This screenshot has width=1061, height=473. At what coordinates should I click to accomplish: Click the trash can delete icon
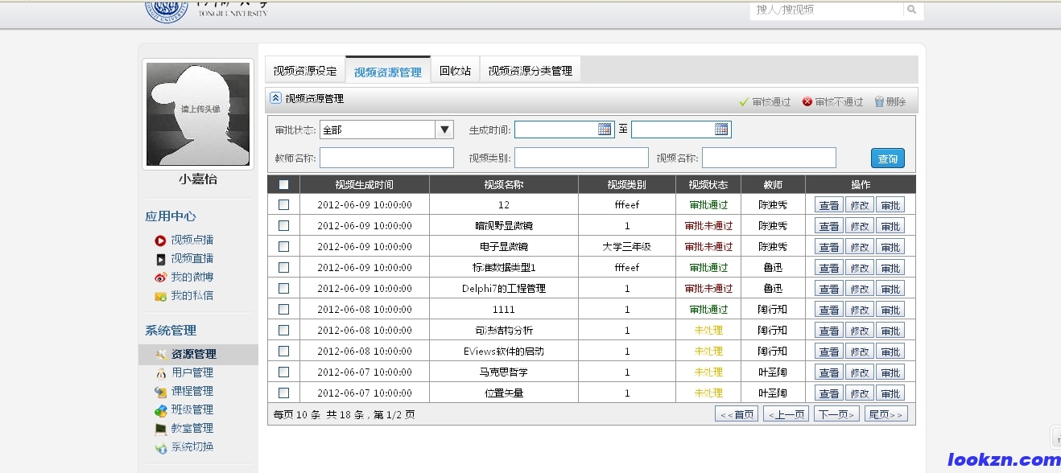coord(879,102)
